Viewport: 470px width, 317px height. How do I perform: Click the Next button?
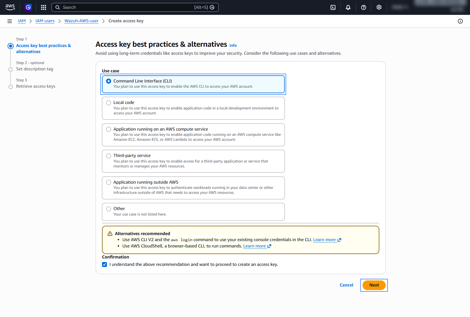[x=374, y=285]
